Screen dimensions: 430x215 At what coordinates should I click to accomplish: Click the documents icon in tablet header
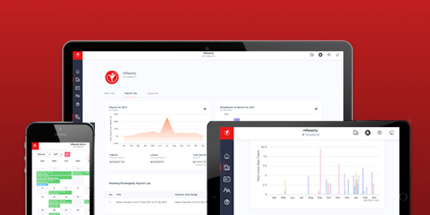(356, 133)
